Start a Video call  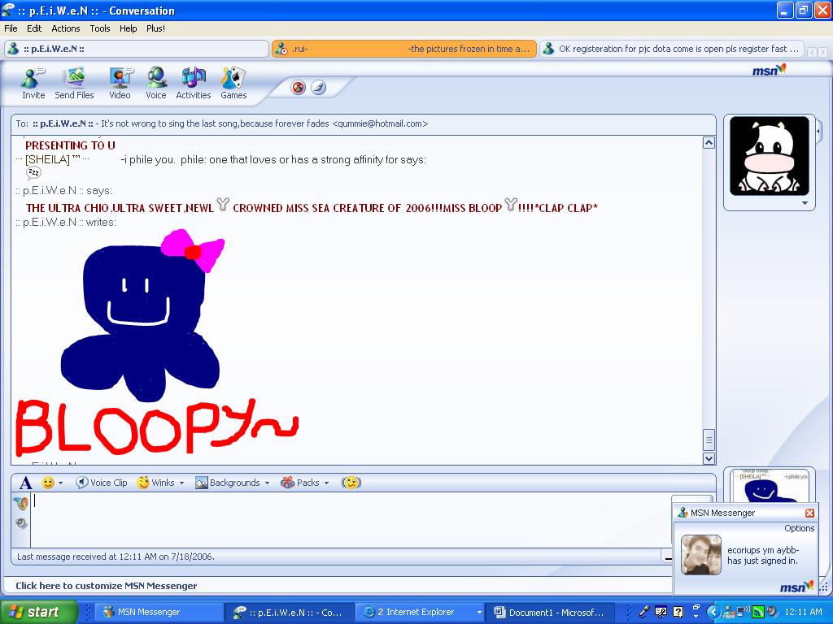point(120,84)
